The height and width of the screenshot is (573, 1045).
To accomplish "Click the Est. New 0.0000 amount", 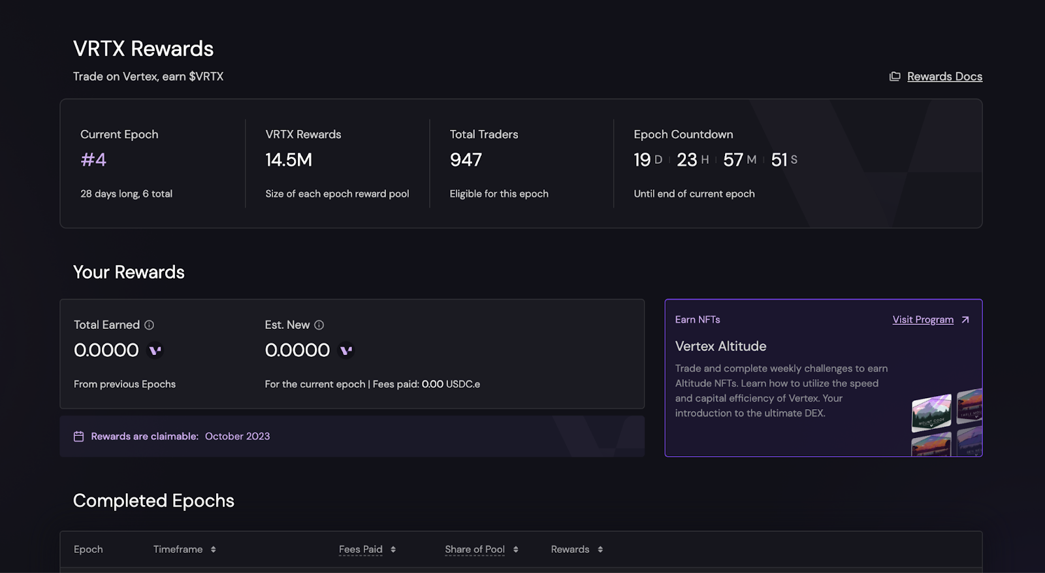I will 297,350.
